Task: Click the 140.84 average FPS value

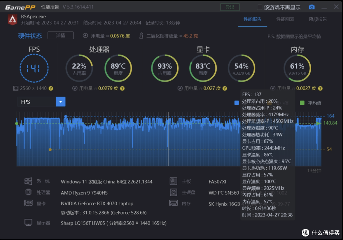Action: [x=330, y=123]
